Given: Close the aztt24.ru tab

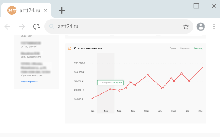Looking at the screenshot, I should click(x=46, y=10).
